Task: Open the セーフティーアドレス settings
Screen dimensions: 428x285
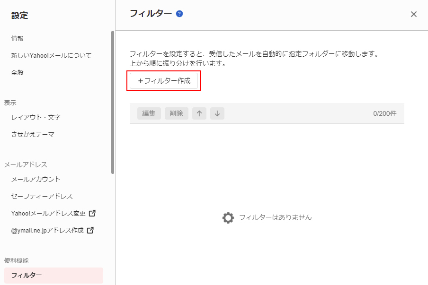Action: pyautogui.click(x=42, y=196)
